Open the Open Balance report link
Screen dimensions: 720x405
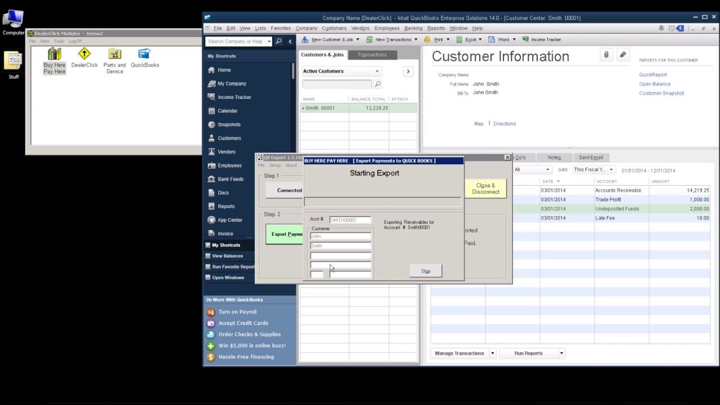click(655, 84)
